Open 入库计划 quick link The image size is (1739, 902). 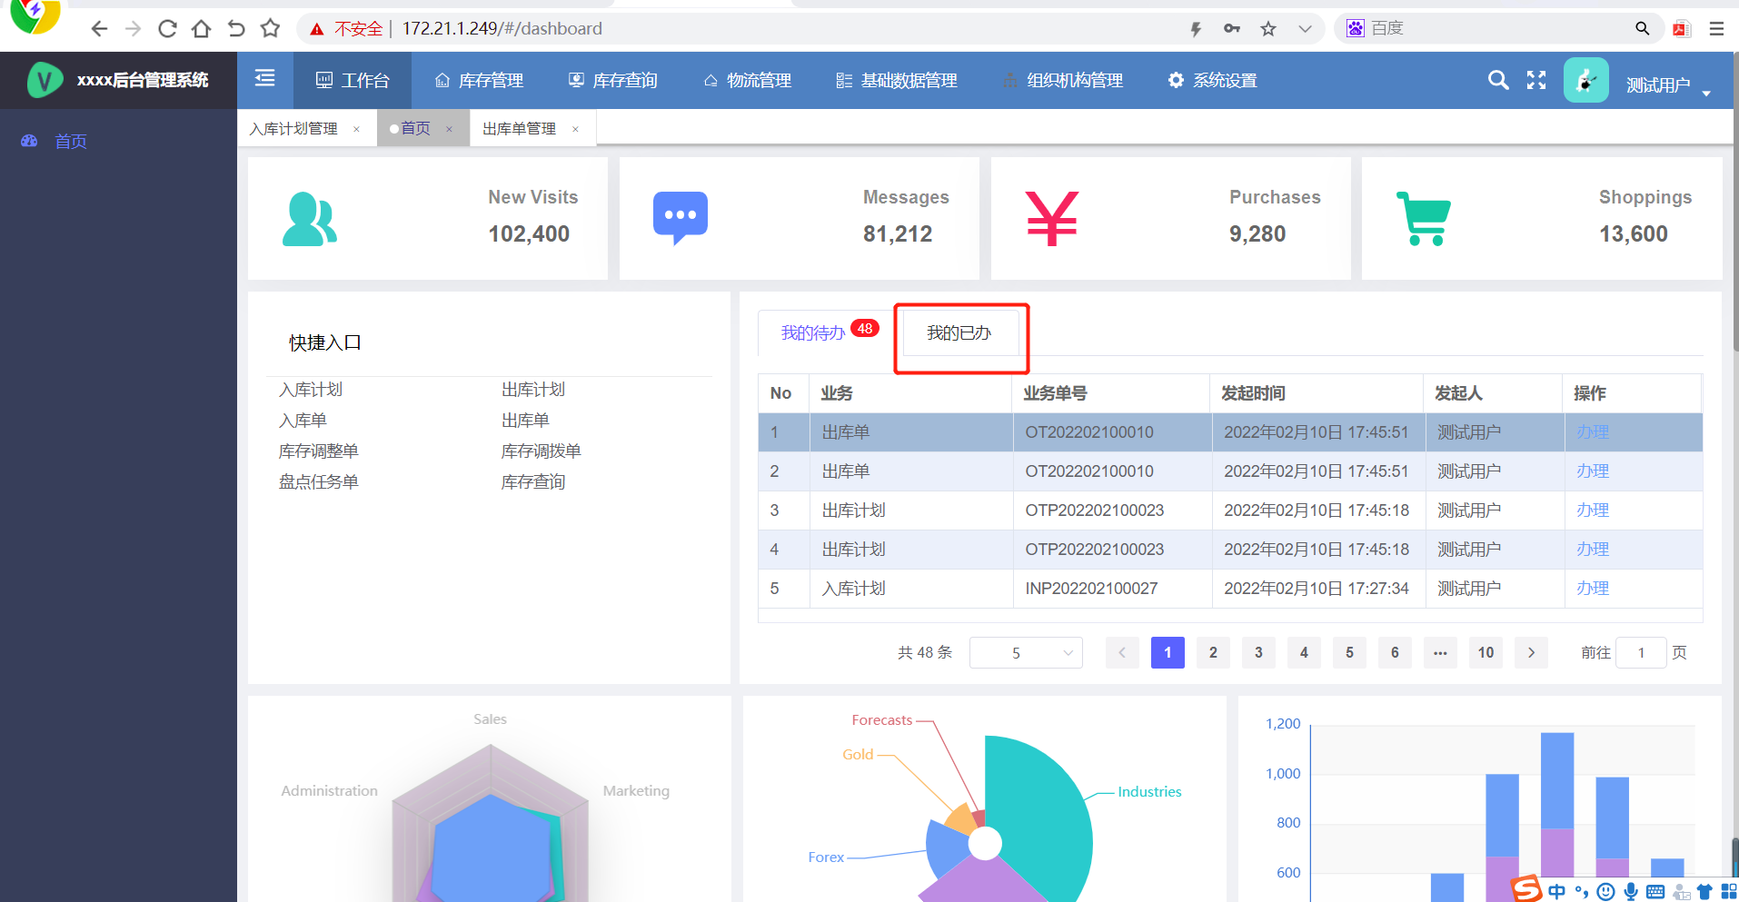point(311,390)
